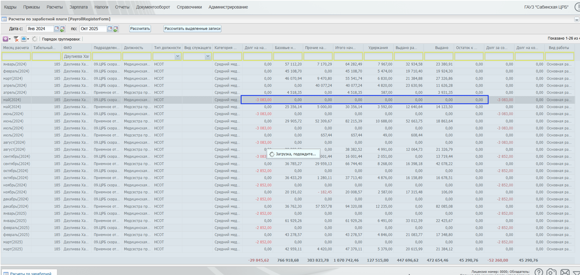Screen dimensions: 580x275
Task: Click the camera screenshot icon at bottom right
Action: tap(551, 272)
